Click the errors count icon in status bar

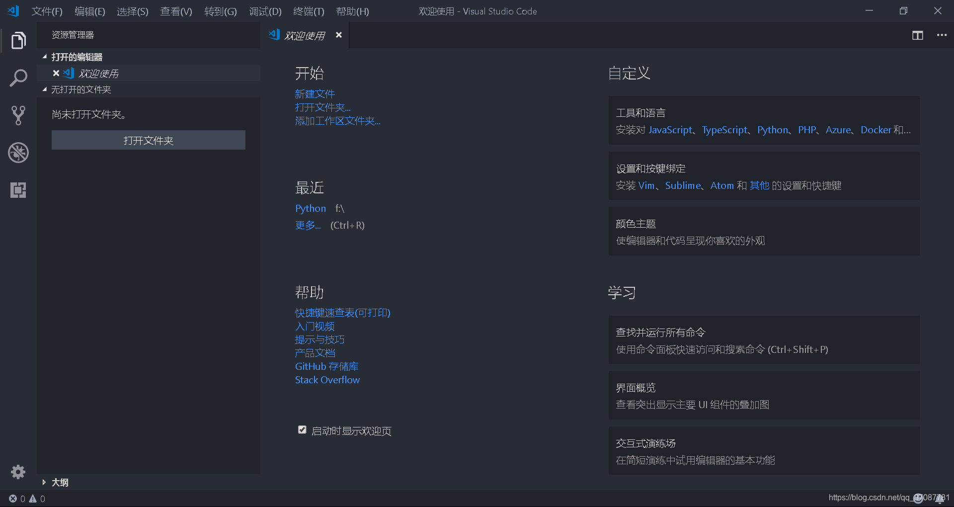tap(13, 499)
